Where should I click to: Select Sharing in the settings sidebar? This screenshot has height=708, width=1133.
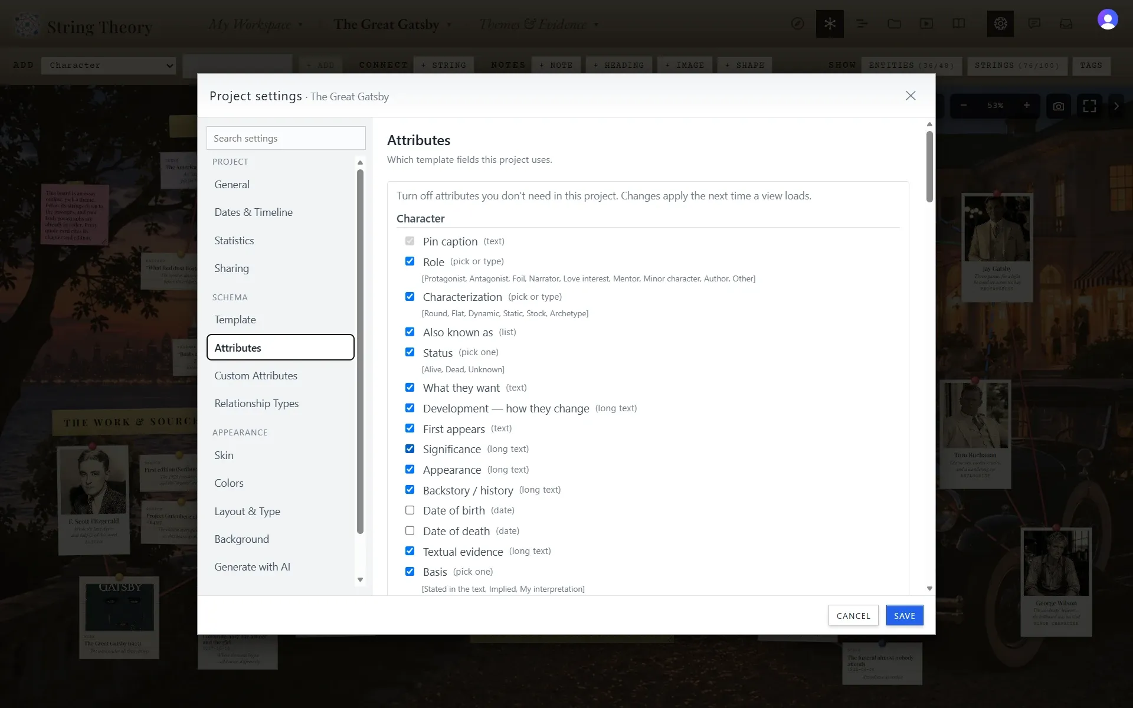point(280,268)
